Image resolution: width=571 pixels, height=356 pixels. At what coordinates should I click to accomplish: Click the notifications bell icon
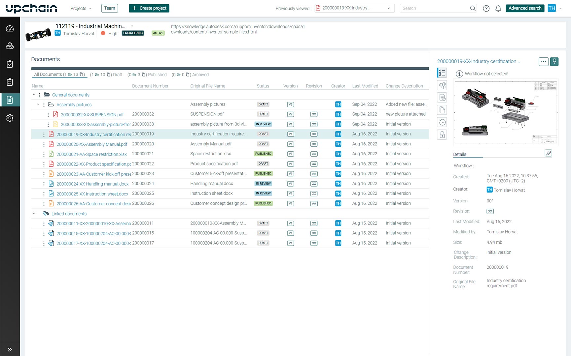pyautogui.click(x=498, y=9)
